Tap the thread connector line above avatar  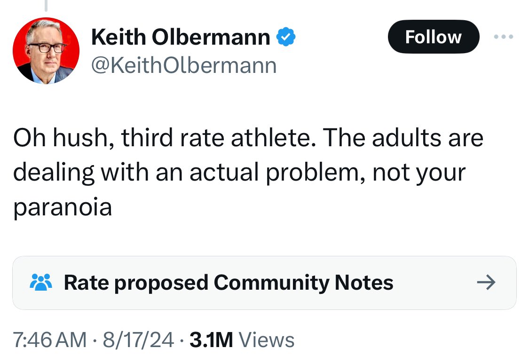coord(46,5)
